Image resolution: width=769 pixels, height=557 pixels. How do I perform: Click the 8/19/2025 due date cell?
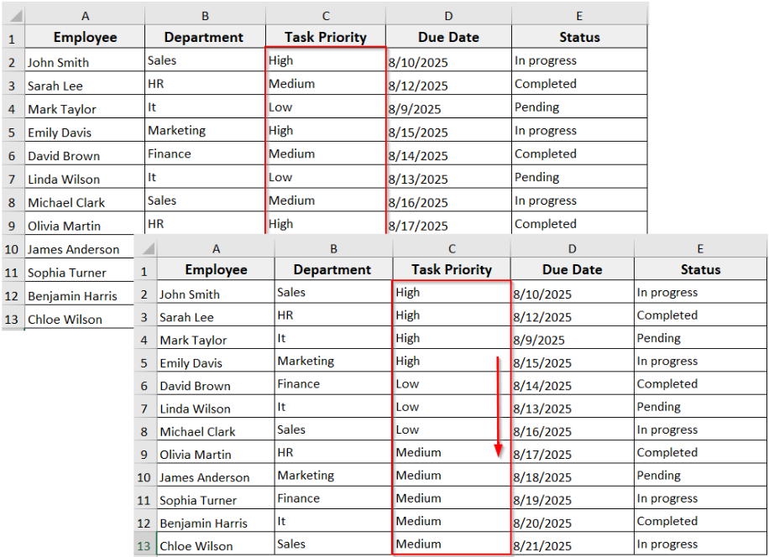point(572,499)
